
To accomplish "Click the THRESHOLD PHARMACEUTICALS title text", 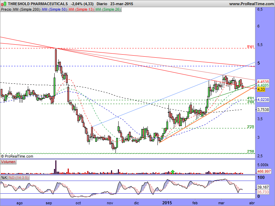I will point(38,4).
